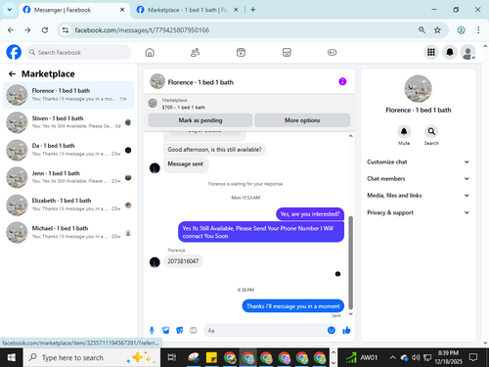Attach a photo file in composer
Image resolution: width=489 pixels, height=367 pixels.
(166, 331)
